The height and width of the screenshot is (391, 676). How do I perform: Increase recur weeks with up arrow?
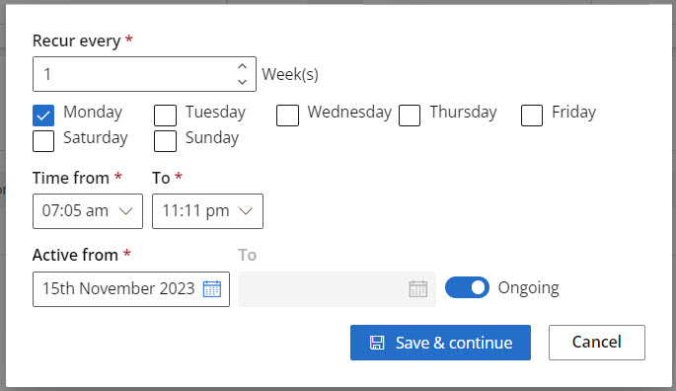click(243, 66)
